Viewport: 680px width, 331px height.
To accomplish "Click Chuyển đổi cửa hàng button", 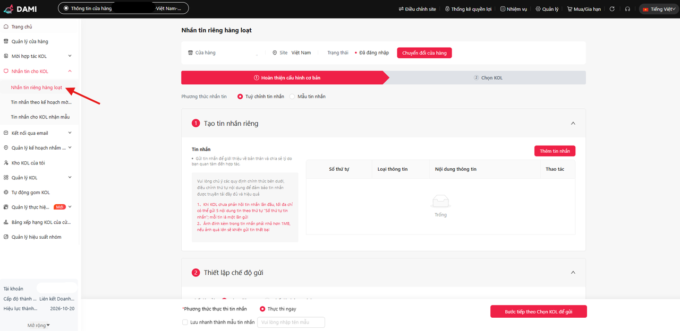I will point(424,53).
